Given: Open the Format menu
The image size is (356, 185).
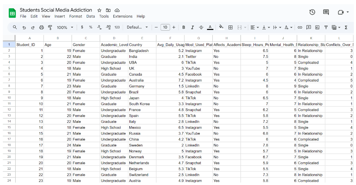Looking at the screenshot, I should (x=76, y=16).
